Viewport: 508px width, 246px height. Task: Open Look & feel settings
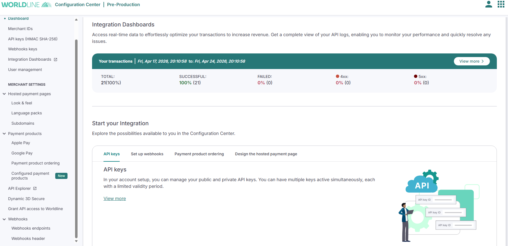[x=22, y=103]
